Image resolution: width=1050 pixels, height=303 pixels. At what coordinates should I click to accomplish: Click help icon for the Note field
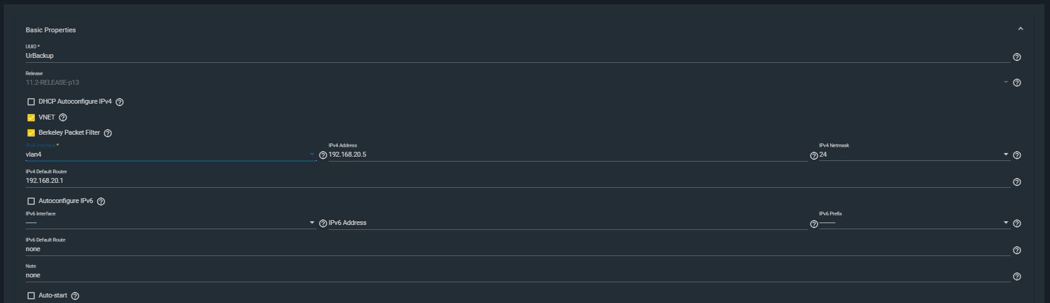click(x=1016, y=277)
